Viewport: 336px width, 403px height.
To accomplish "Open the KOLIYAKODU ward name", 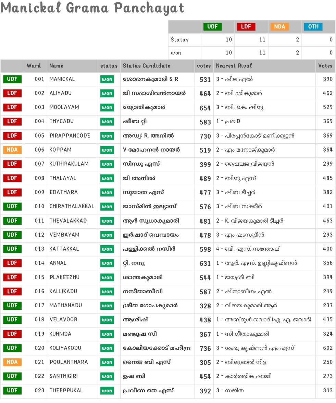I will pyautogui.click(x=65, y=348).
